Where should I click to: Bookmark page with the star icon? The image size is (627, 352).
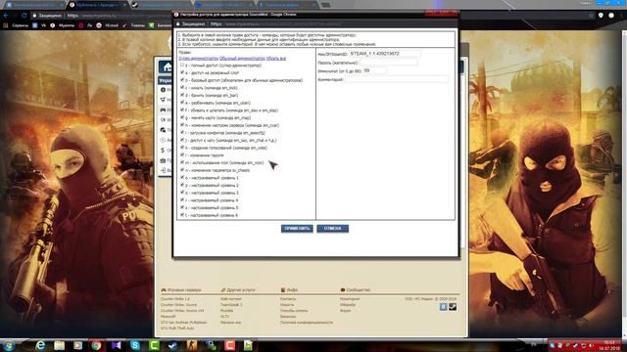coord(591,16)
